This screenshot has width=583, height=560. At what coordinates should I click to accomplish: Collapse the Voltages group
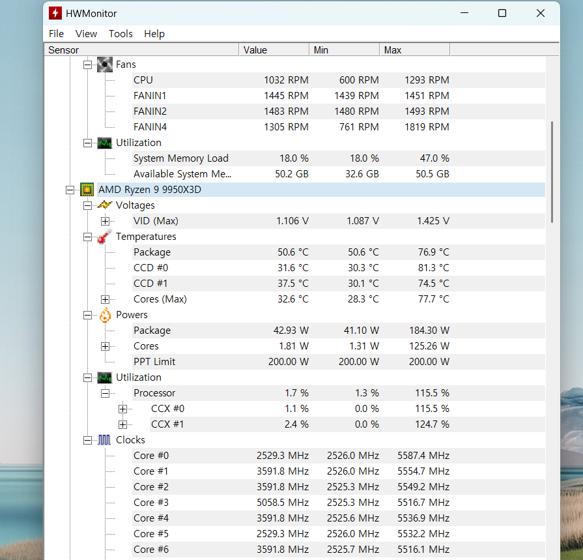[87, 205]
